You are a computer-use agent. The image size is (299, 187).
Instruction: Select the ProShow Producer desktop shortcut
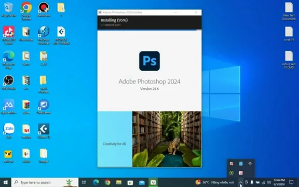[44, 35]
